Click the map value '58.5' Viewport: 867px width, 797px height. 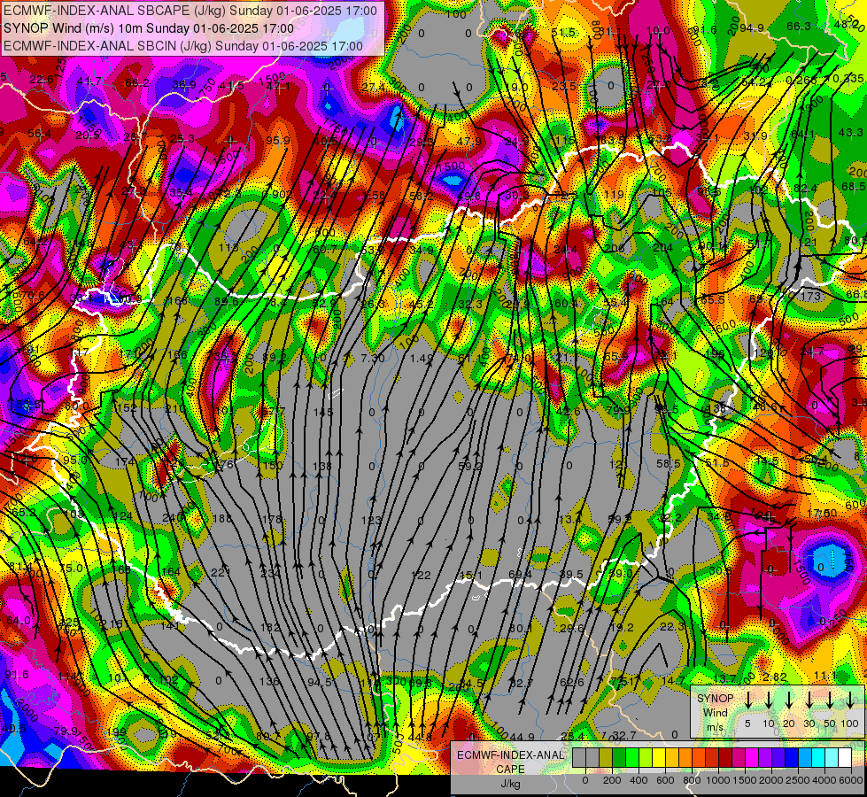tap(668, 463)
